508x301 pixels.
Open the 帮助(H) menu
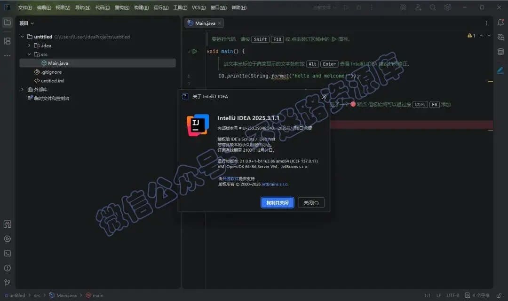tap(239, 8)
